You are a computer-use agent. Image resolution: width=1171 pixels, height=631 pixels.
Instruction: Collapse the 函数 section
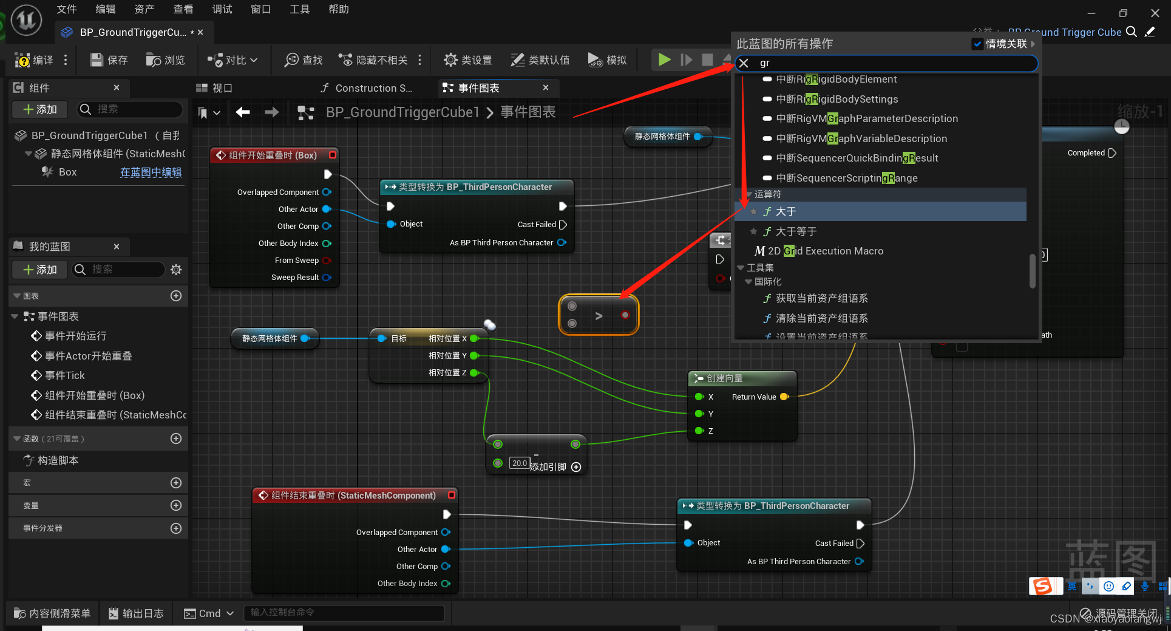[17, 438]
